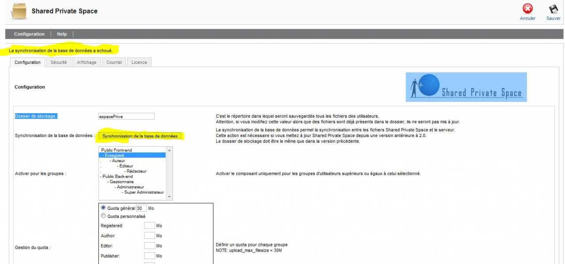This screenshot has width=565, height=264.
Task: Switch to the Sécurité tab
Action: coord(59,63)
